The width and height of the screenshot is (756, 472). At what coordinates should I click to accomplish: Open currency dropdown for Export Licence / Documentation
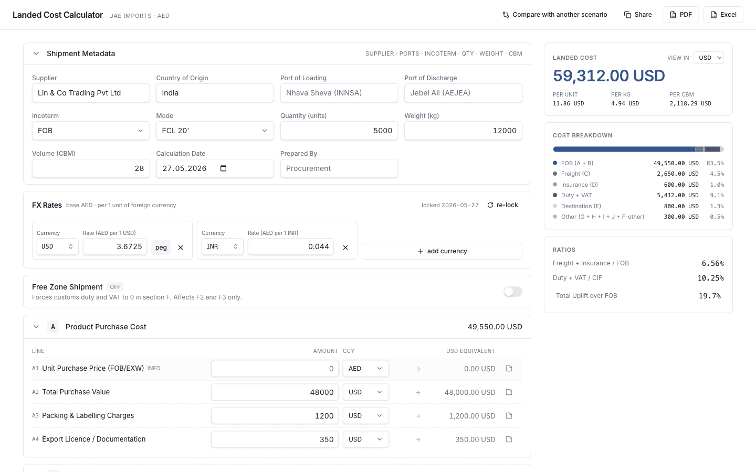click(366, 439)
